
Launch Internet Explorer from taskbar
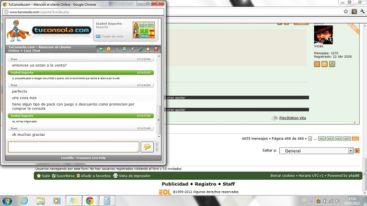pos(24,201)
